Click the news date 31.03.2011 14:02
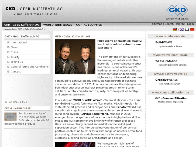The image size is (196, 147). pyautogui.click(x=16, y=102)
